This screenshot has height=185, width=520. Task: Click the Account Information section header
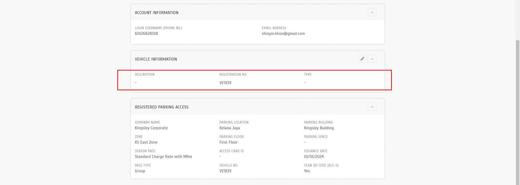click(156, 13)
